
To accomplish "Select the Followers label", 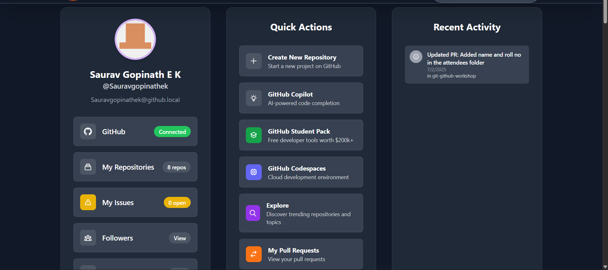I will click(x=118, y=238).
